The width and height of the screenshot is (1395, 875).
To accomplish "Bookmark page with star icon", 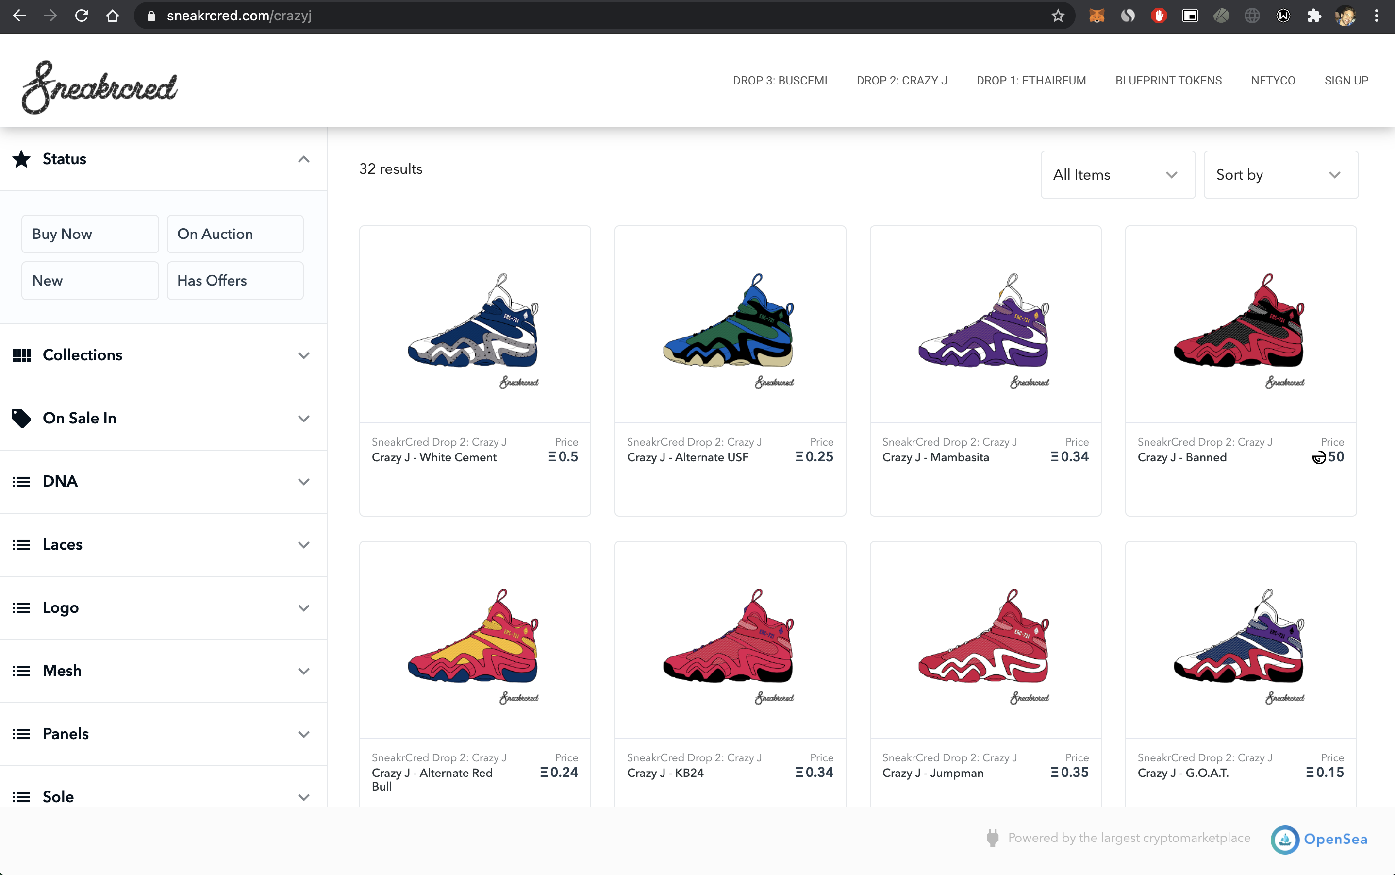I will (1058, 16).
